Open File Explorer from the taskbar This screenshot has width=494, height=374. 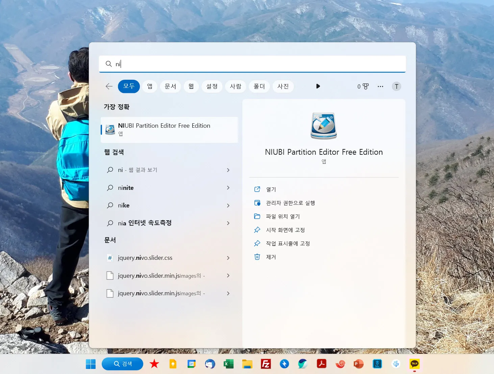coord(247,364)
